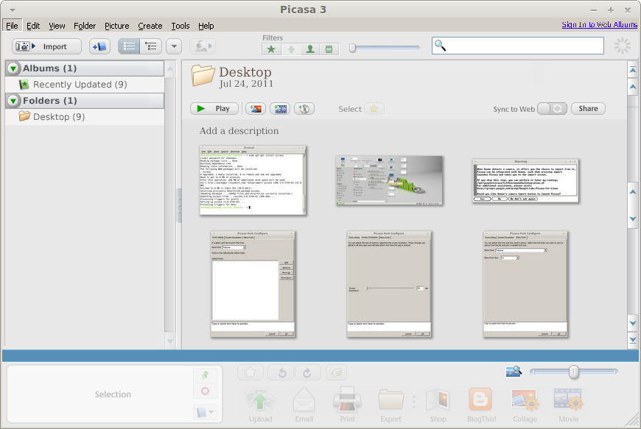Click the tag button in tray

(336, 372)
